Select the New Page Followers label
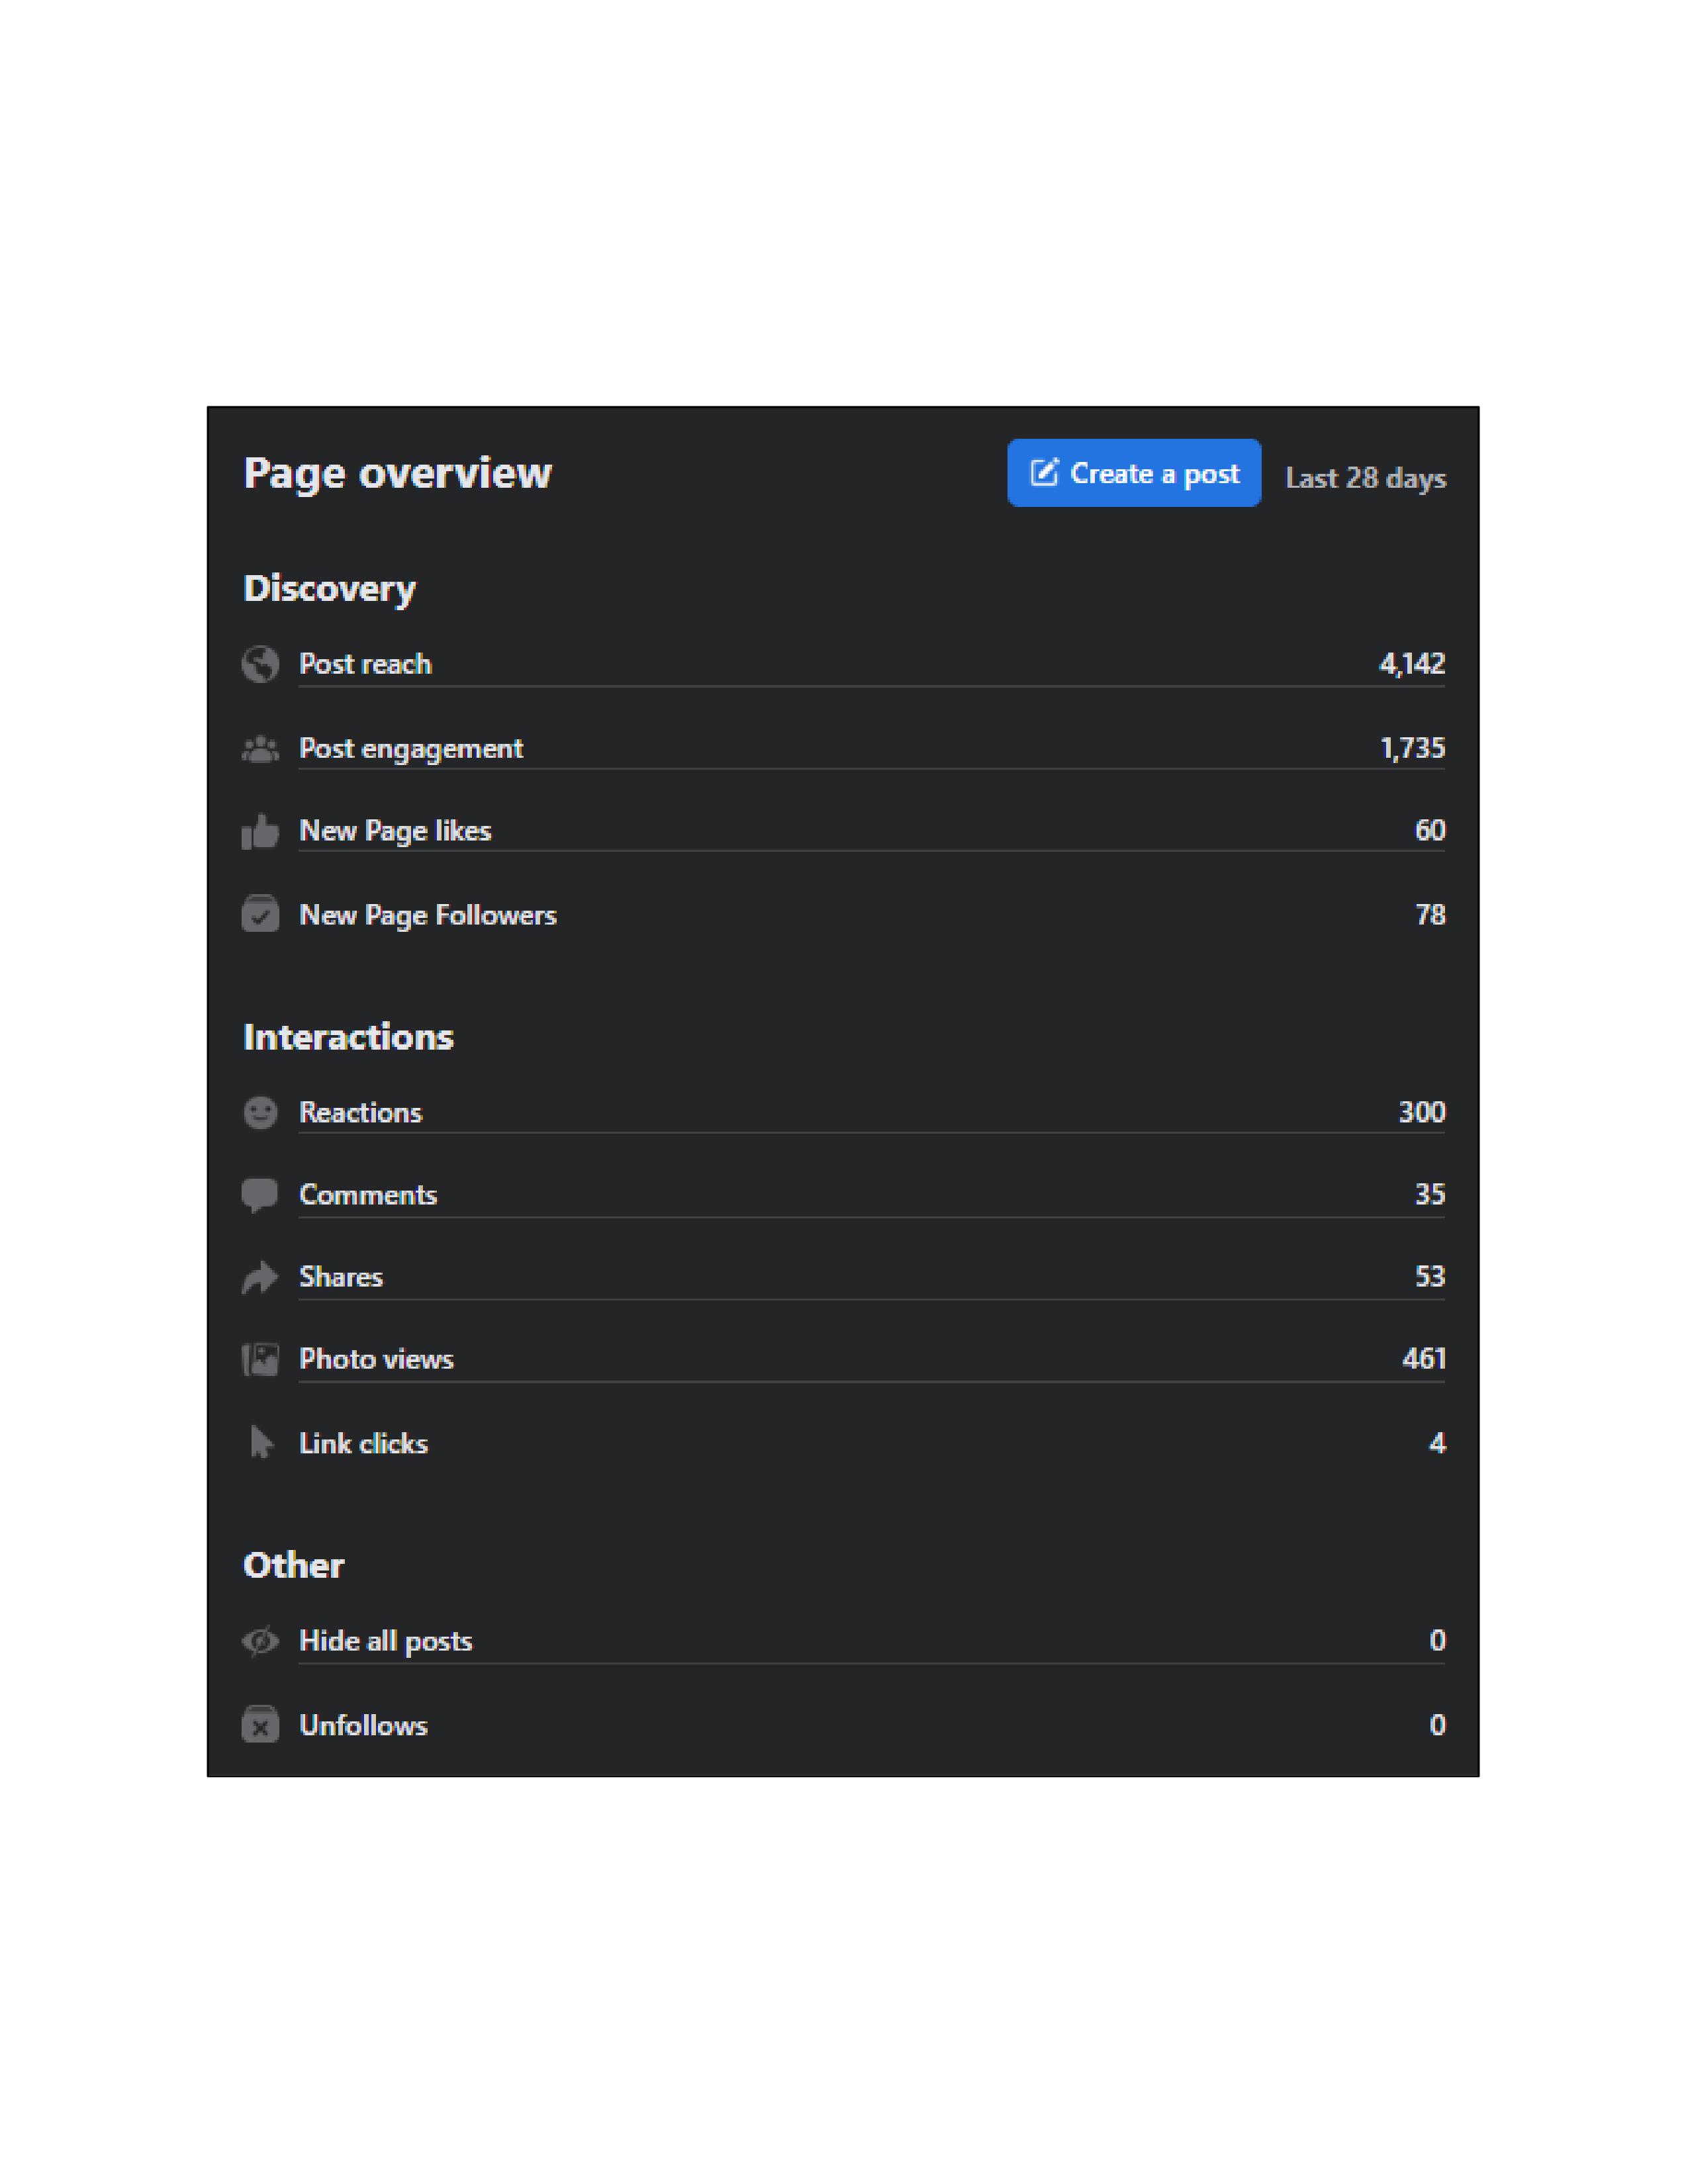1688x2184 pixels. coord(428,915)
